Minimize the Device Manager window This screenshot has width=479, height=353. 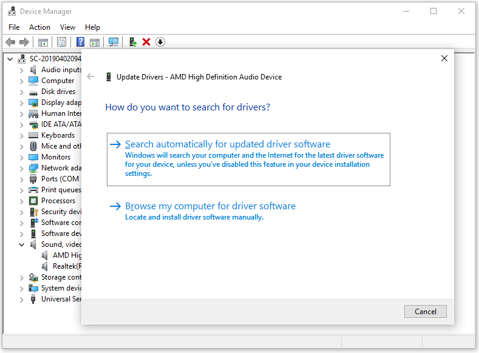point(406,11)
